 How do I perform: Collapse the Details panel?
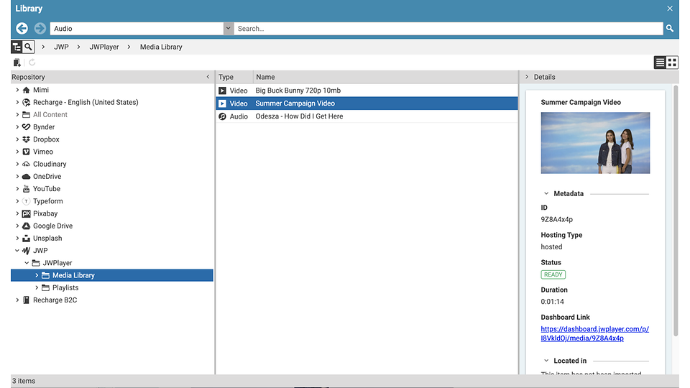[x=527, y=77]
